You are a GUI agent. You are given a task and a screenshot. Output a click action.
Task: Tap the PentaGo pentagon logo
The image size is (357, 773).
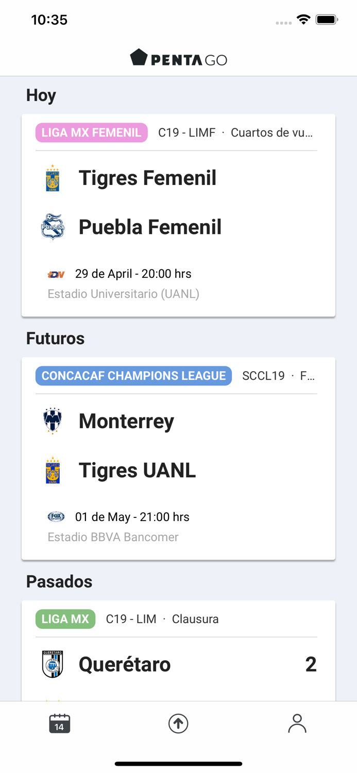pyautogui.click(x=139, y=57)
